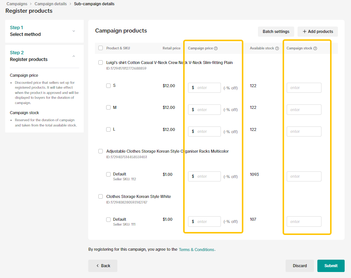Toggle the select-all checkbox in the table header
This screenshot has height=278, width=351.
point(101,48)
